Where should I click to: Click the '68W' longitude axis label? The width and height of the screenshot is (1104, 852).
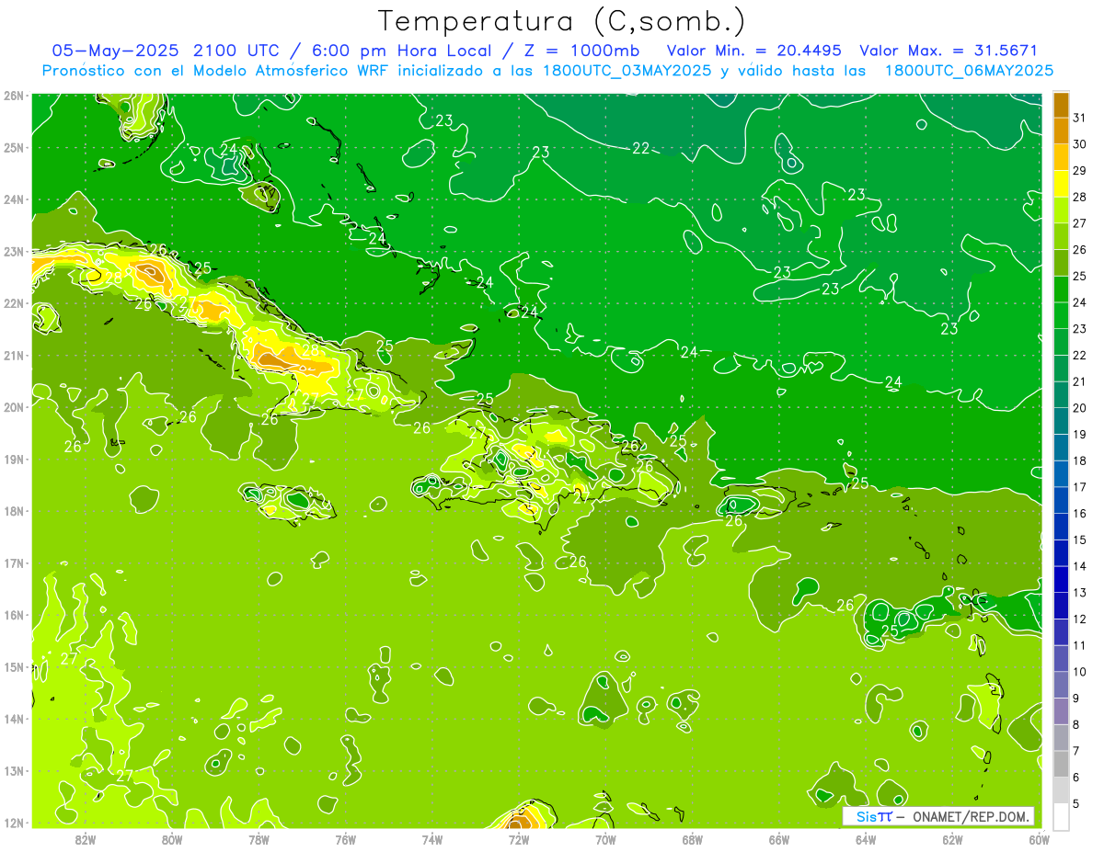click(693, 839)
